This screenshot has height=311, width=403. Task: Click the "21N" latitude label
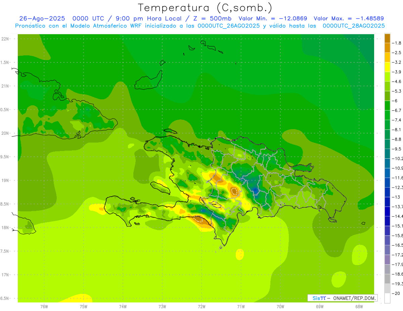[x=5, y=86]
